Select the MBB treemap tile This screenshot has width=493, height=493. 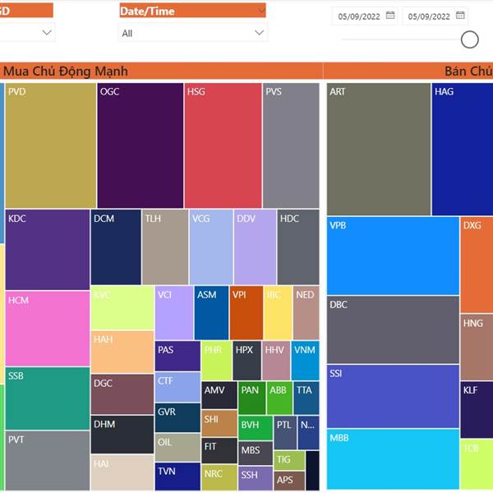click(x=393, y=459)
